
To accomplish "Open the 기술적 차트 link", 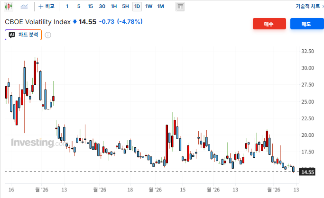I will (308, 6).
